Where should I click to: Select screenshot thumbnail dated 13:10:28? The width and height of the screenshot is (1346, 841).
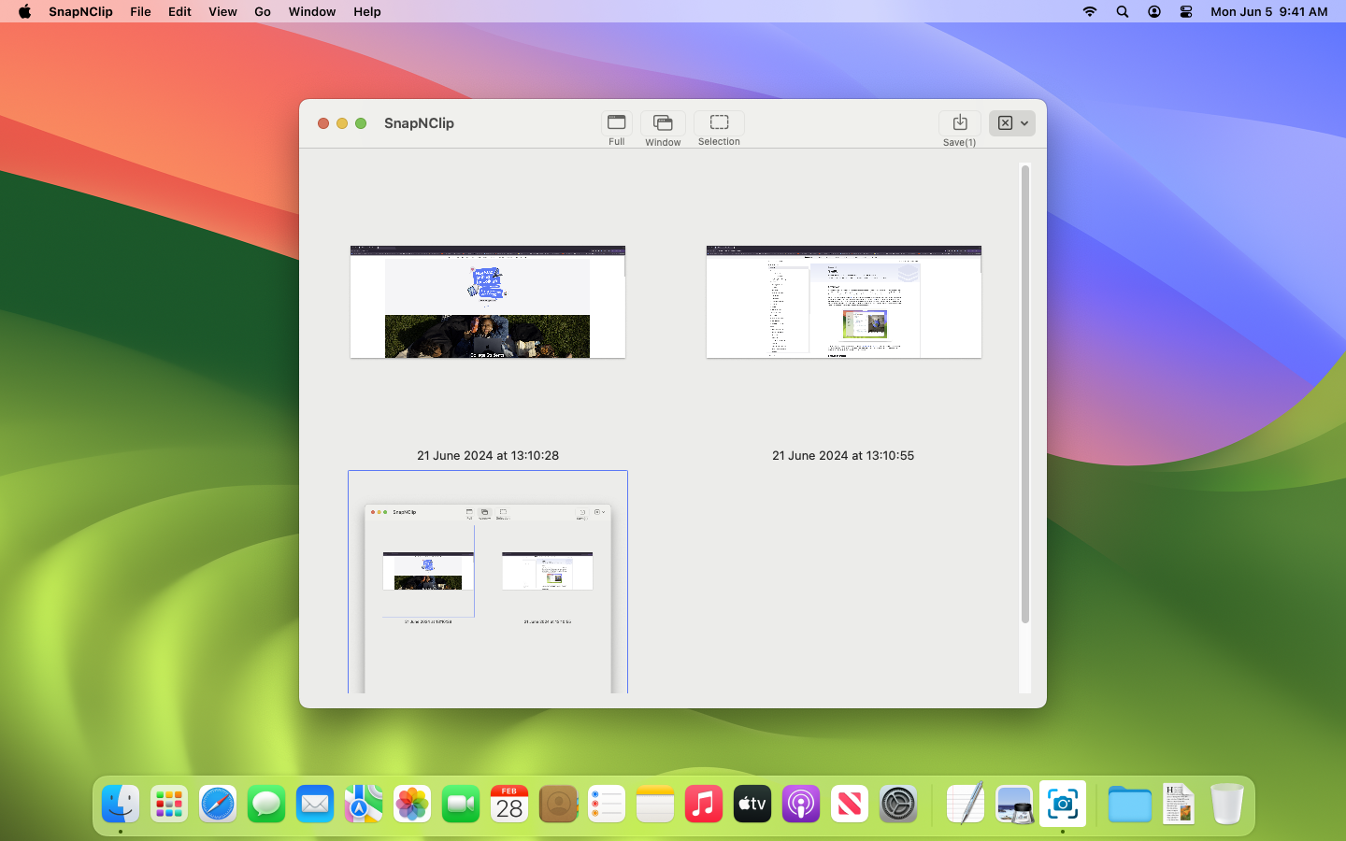pyautogui.click(x=488, y=302)
